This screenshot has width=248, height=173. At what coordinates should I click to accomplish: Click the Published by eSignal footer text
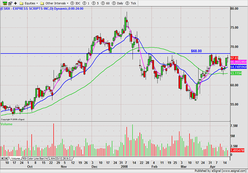[221, 171]
